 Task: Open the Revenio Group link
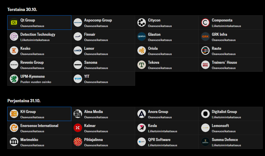click(39, 65)
